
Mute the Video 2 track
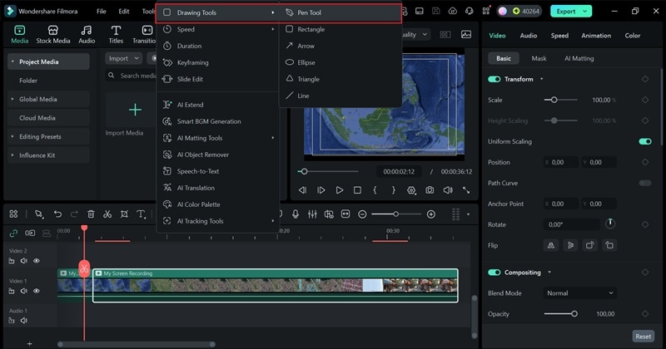click(x=24, y=261)
